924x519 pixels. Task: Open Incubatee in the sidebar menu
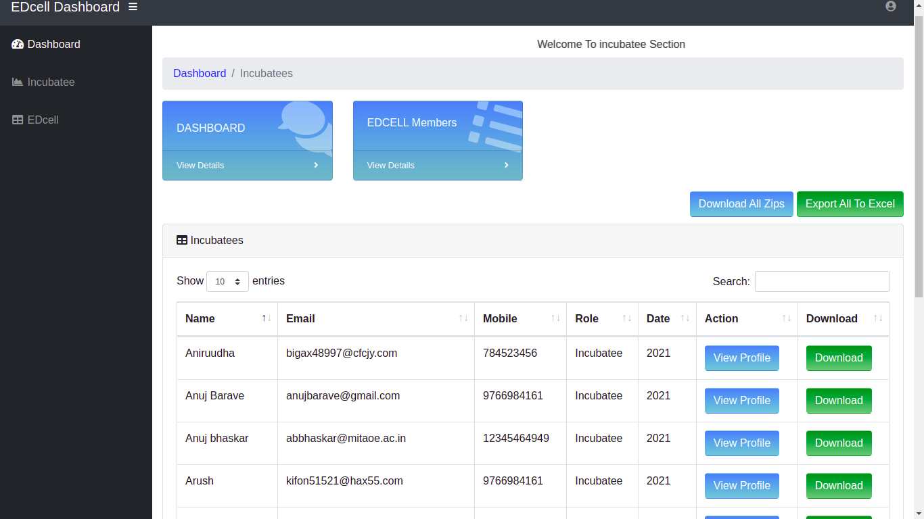tap(51, 82)
